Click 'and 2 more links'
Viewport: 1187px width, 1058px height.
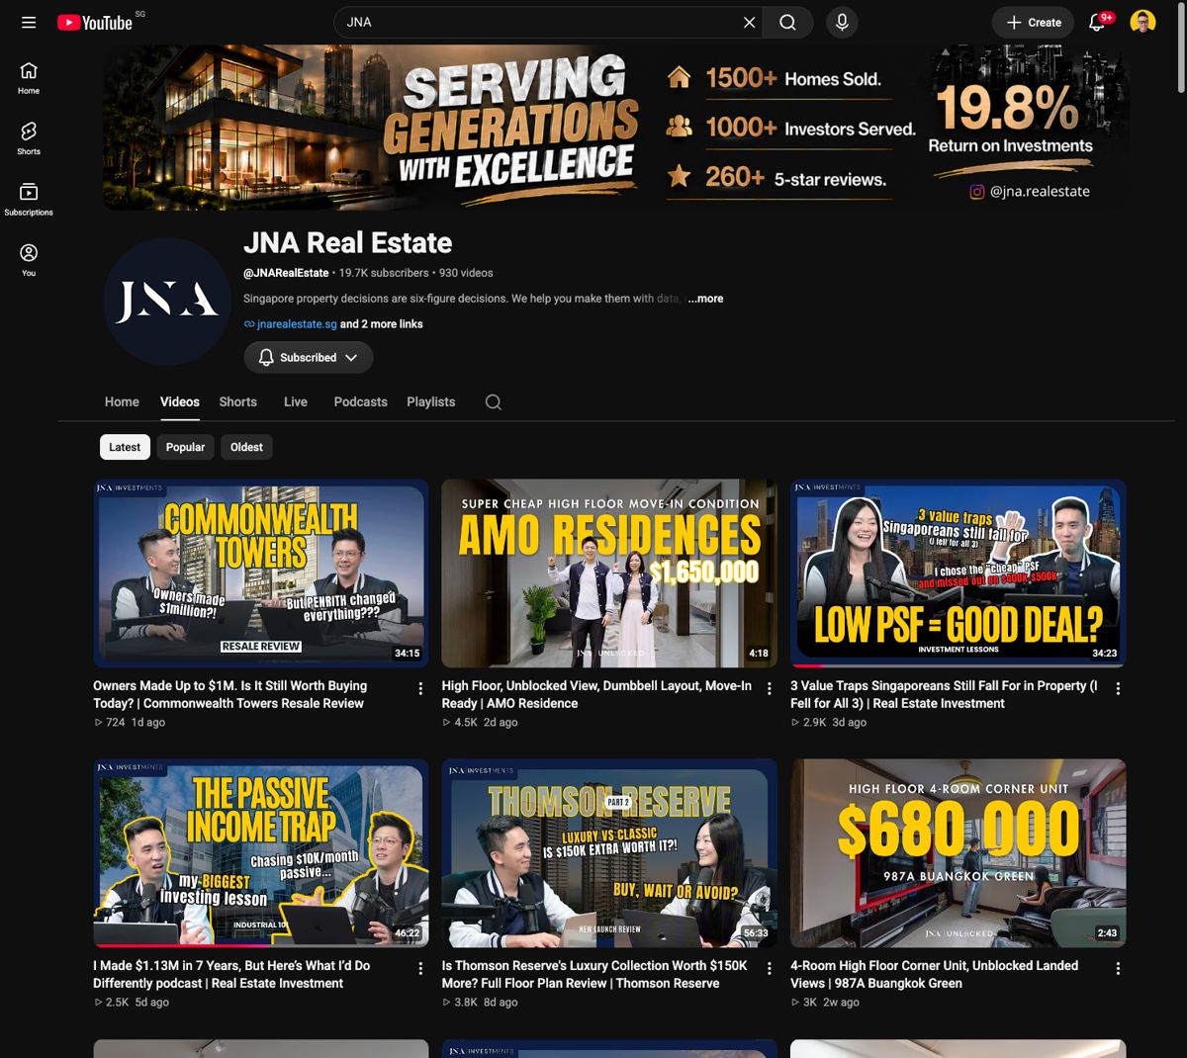(381, 323)
